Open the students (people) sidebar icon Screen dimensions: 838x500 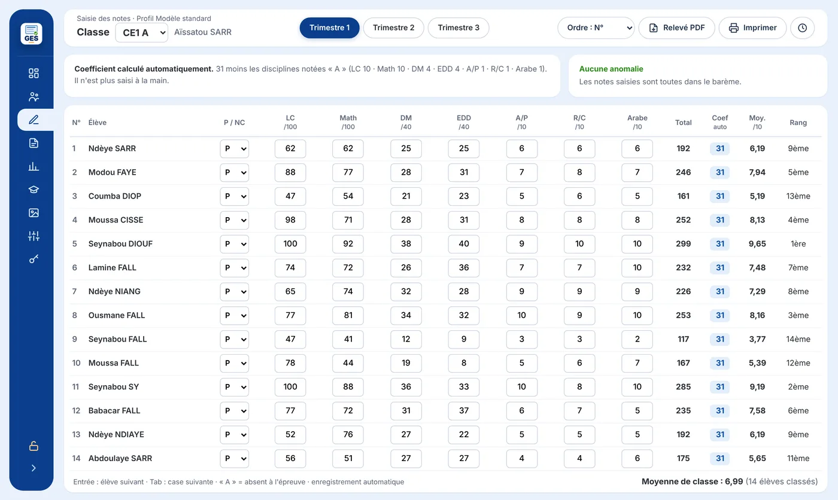pyautogui.click(x=34, y=97)
